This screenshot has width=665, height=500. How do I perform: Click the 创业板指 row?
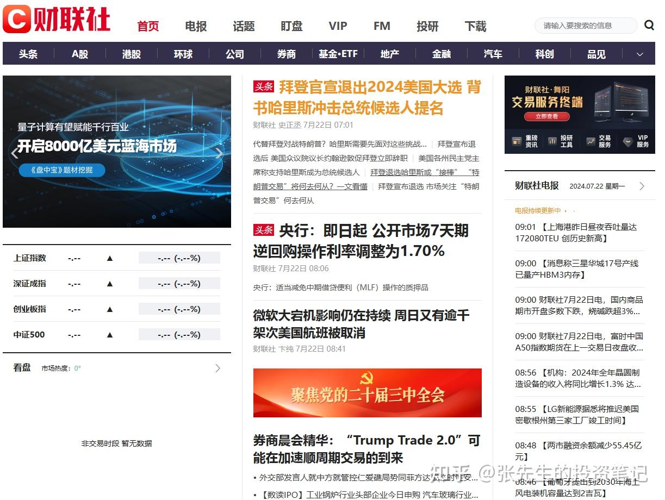click(x=117, y=309)
